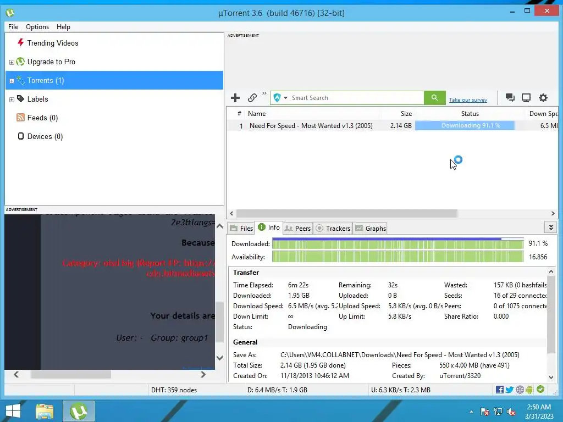
Task: Sort torrents by Status column header
Action: click(470, 113)
